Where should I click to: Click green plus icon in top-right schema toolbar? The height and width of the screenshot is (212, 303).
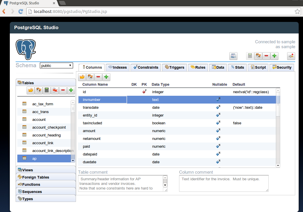pos(274,56)
